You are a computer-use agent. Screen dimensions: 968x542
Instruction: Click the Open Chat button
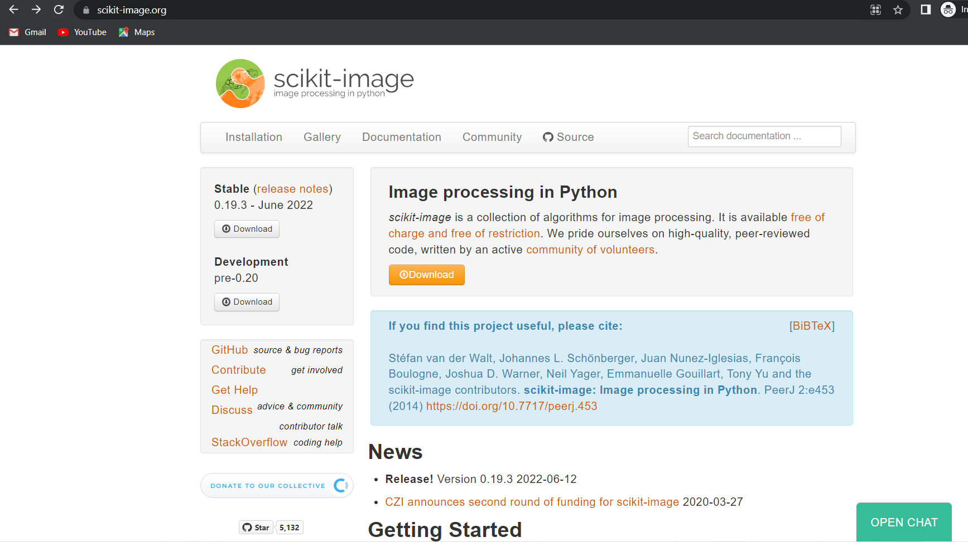click(x=904, y=522)
